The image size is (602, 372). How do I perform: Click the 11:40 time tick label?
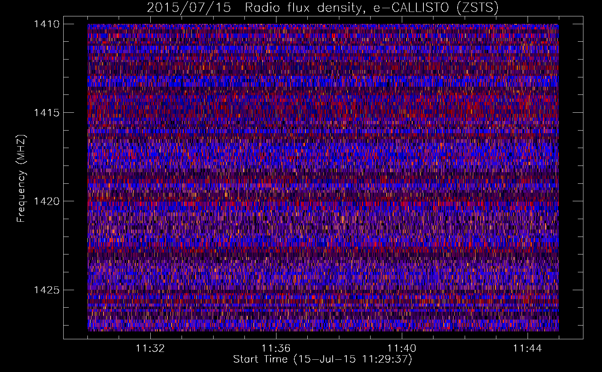(x=402, y=349)
